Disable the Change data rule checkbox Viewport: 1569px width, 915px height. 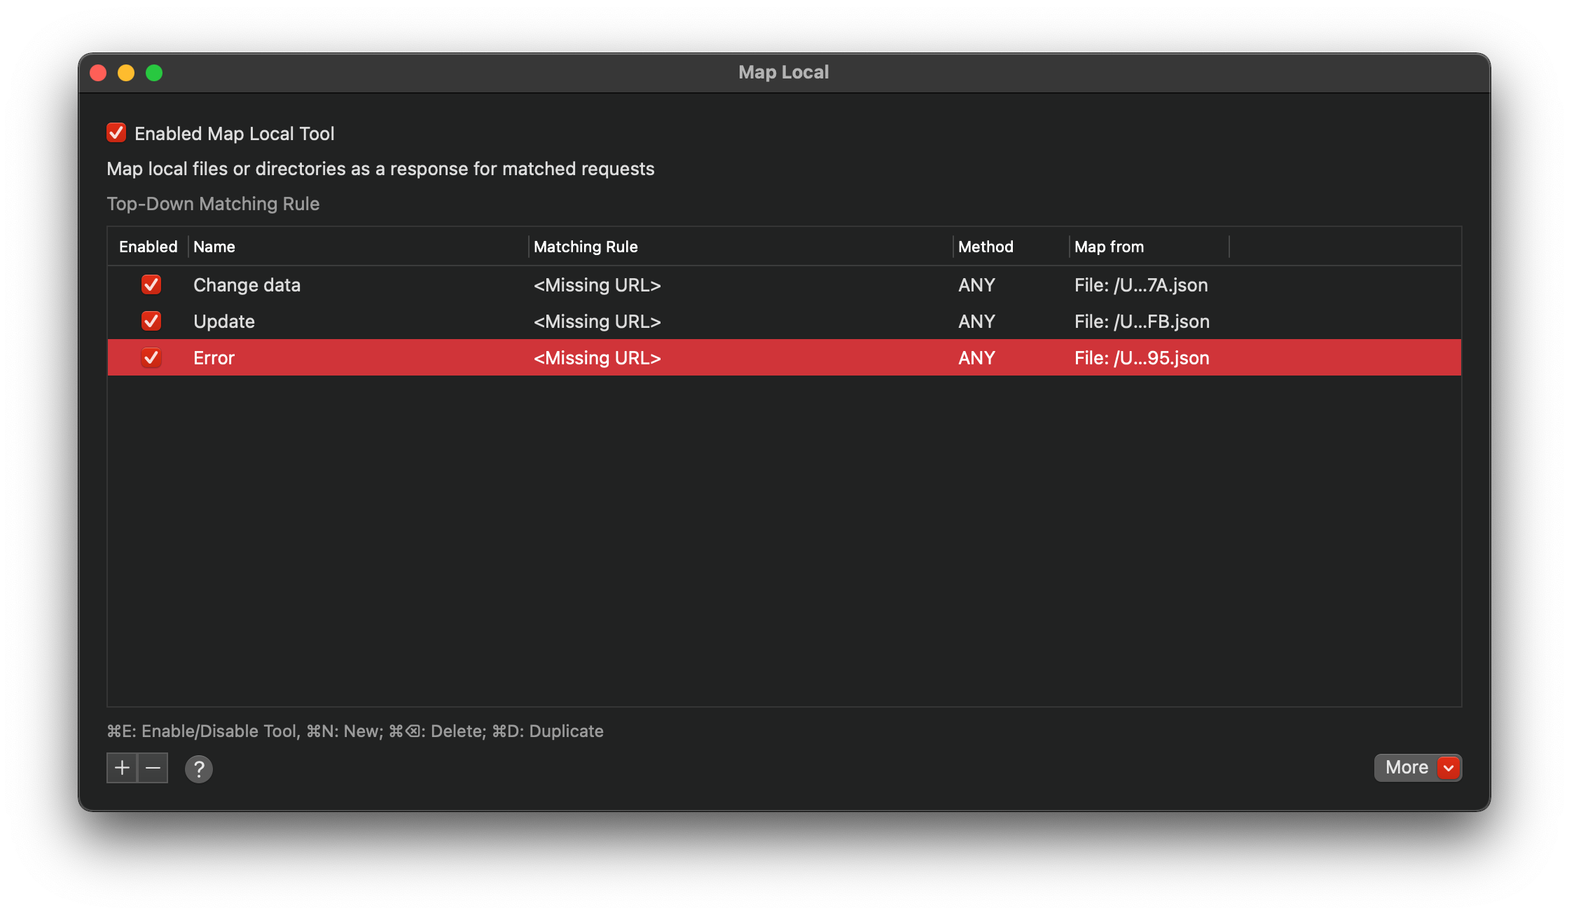(x=151, y=285)
